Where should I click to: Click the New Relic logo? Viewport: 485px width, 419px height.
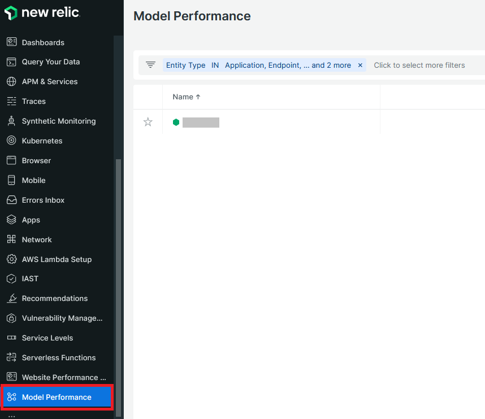coord(42,12)
